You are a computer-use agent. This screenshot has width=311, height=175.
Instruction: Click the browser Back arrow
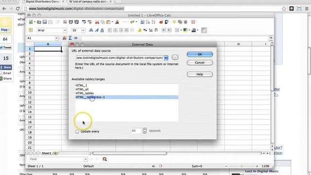tap(4, 9)
